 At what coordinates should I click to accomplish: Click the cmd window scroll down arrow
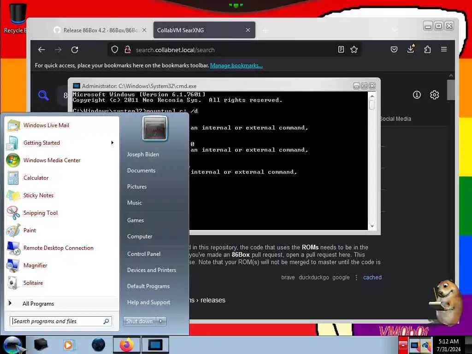[372, 226]
